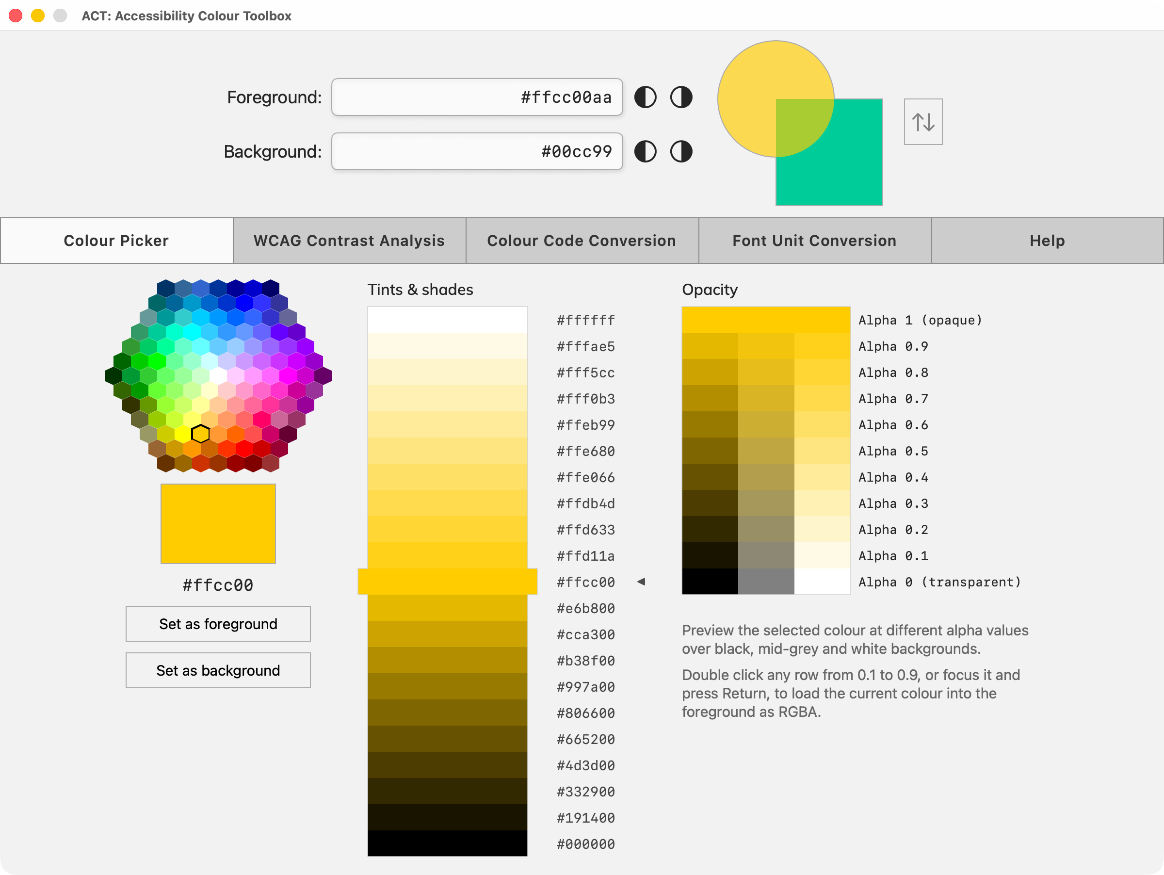Viewport: 1164px width, 875px height.
Task: Select the Alpha 0.1 opacity row
Action: 766,556
